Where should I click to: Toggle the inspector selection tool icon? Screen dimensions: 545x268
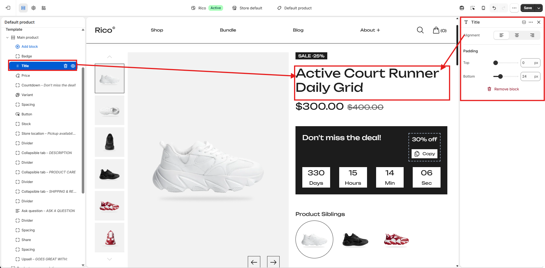point(473,8)
